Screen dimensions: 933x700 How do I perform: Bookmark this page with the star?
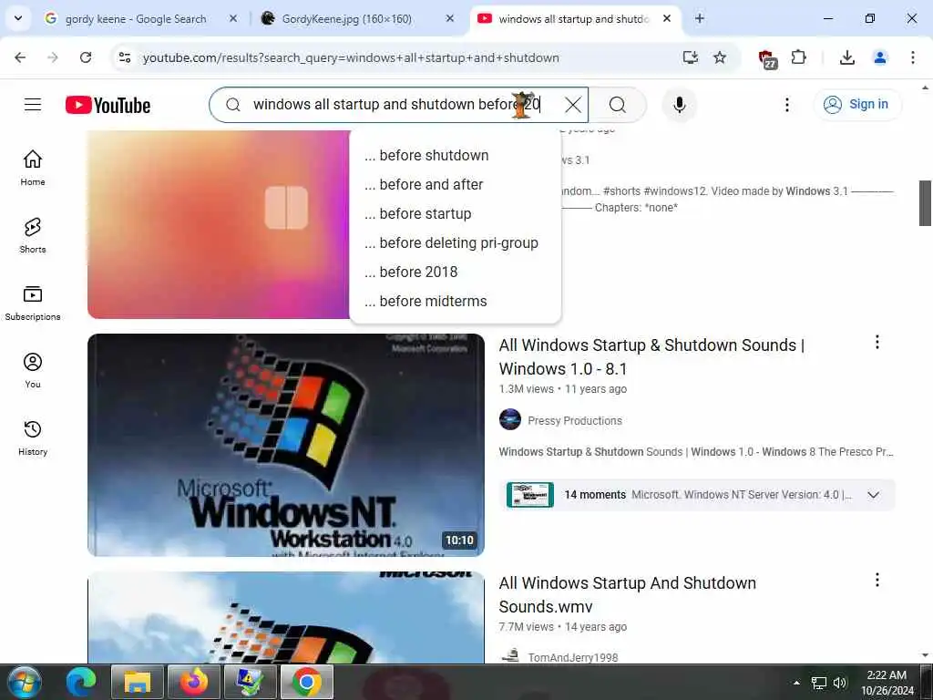(x=720, y=57)
